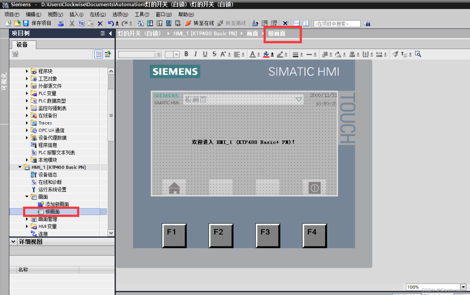Paste from clipboard using the paste icon
This screenshot has height=295, width=470.
[x=91, y=23]
